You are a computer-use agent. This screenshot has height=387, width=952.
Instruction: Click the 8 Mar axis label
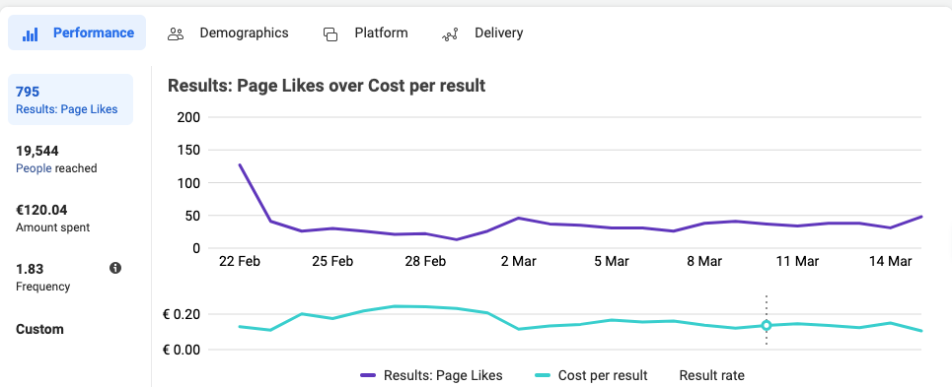point(704,262)
